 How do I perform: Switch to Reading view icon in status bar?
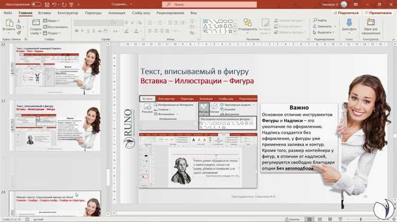(330, 219)
